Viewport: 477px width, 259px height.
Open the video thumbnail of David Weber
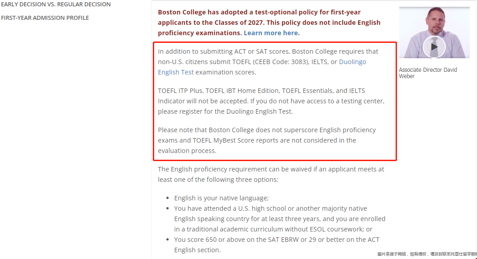(x=434, y=32)
